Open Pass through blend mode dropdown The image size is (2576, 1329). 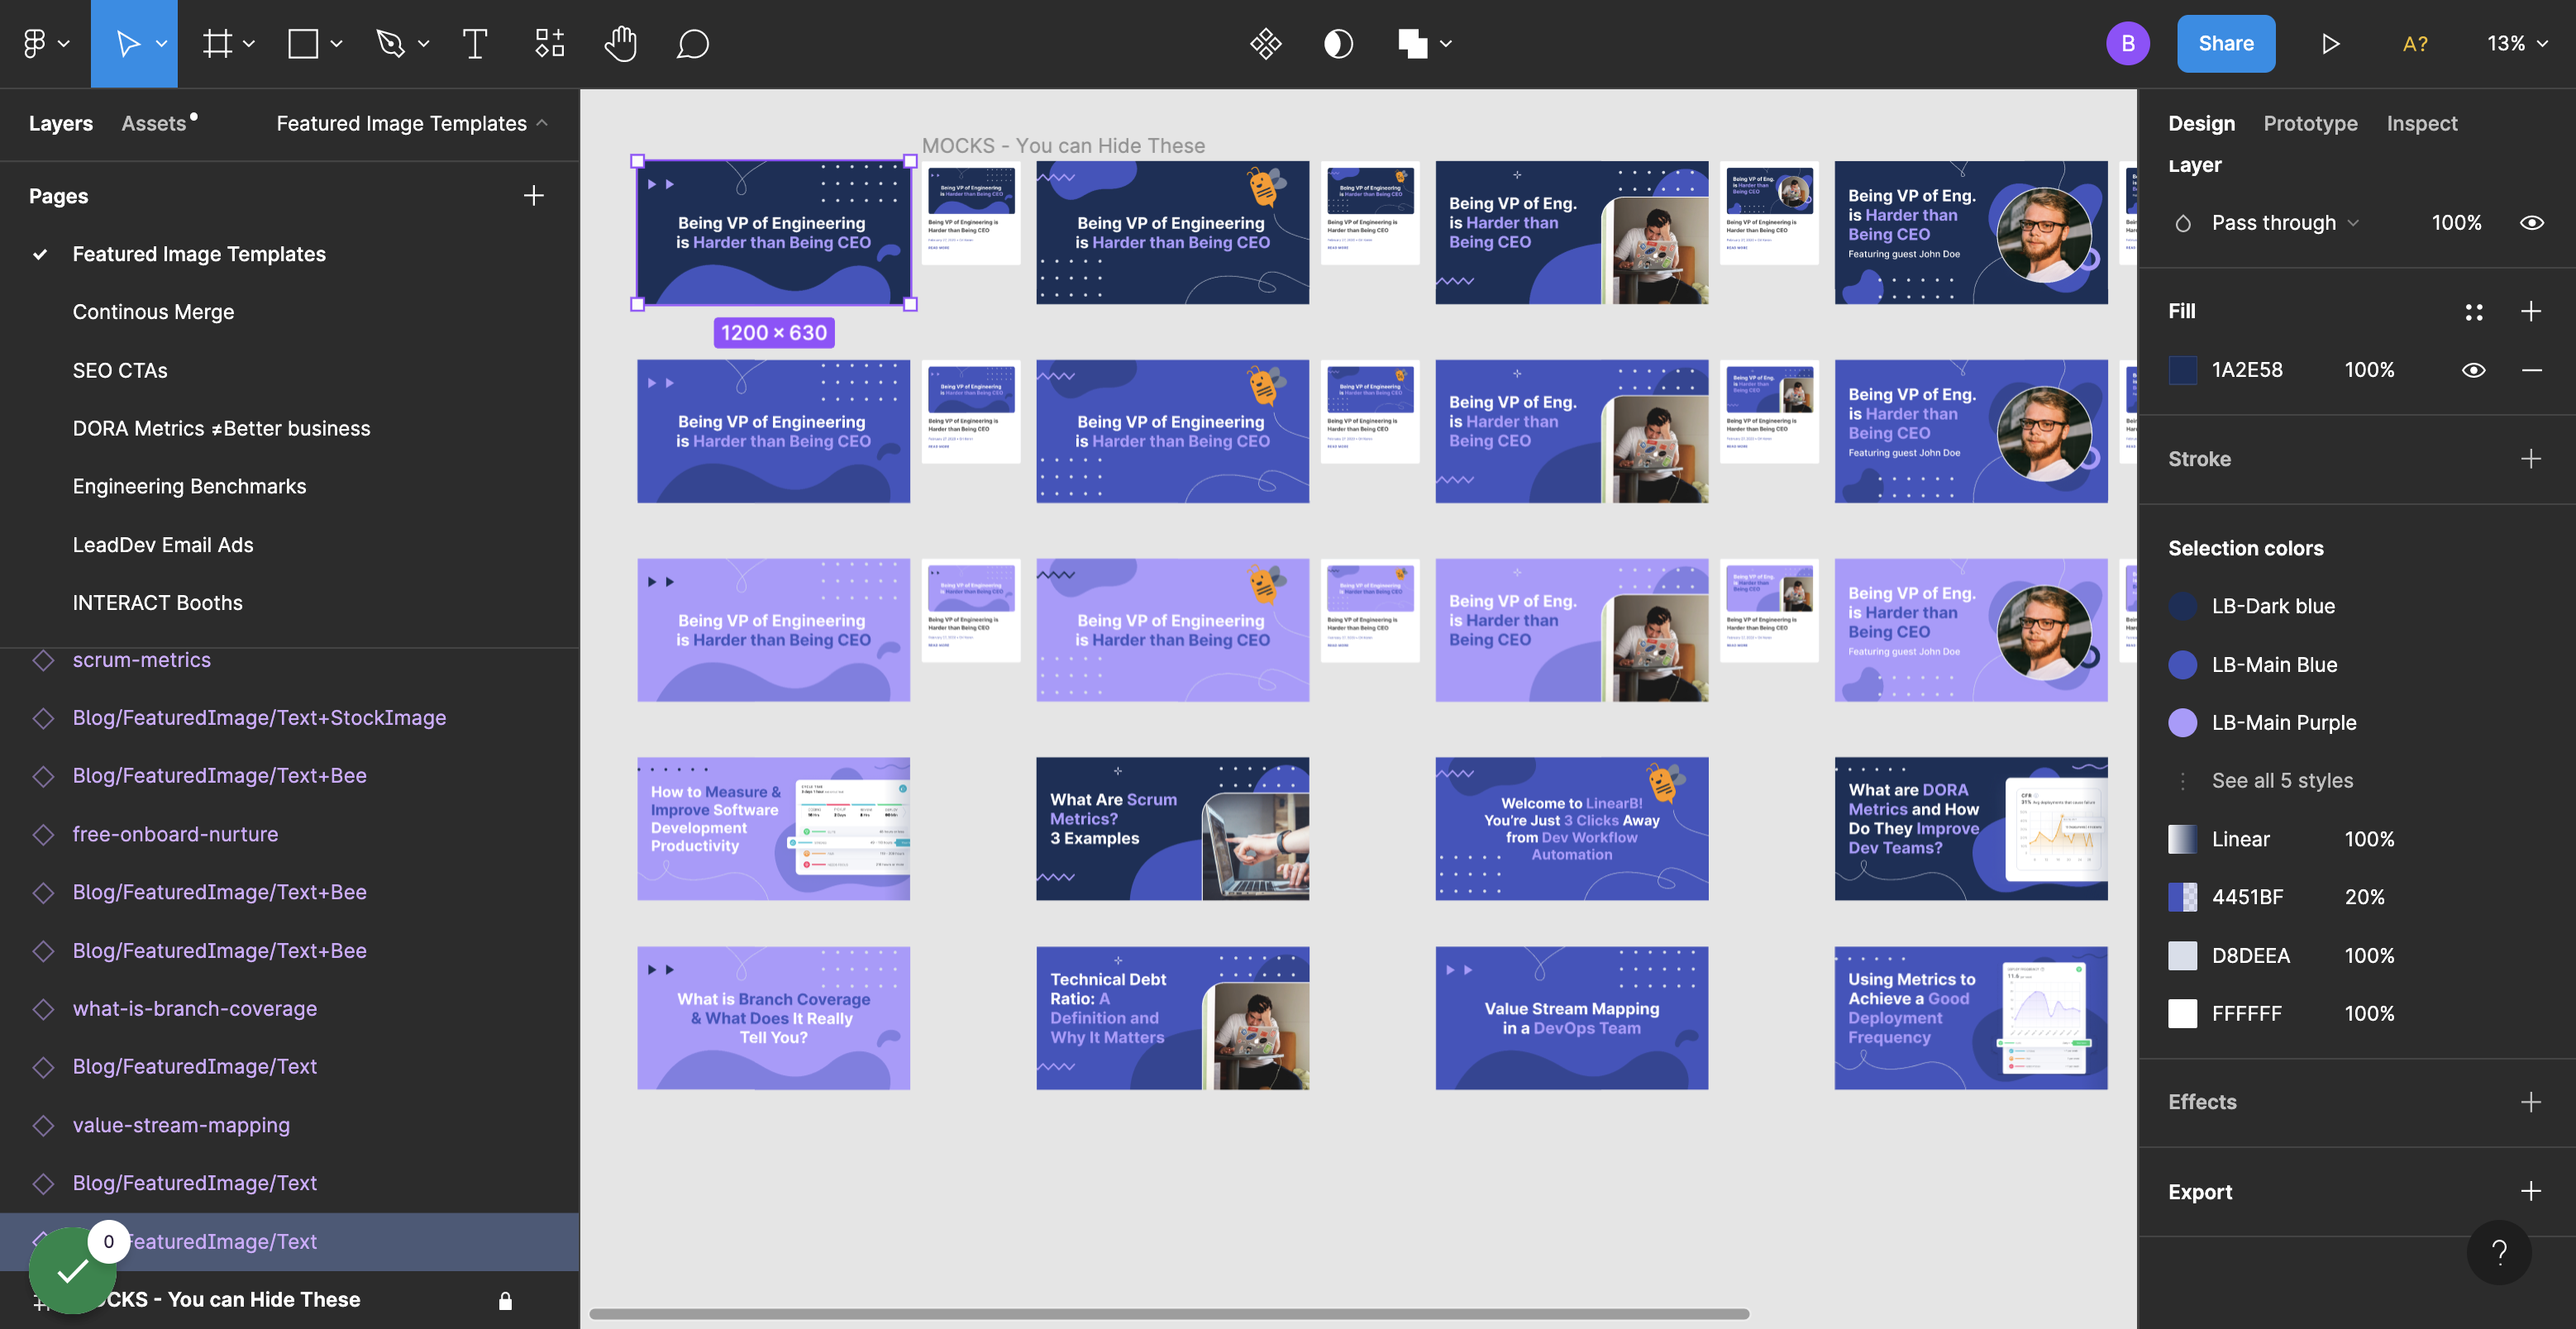[2284, 222]
